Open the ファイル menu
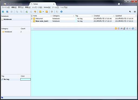The height and width of the screenshot is (100, 138). tap(6, 7)
